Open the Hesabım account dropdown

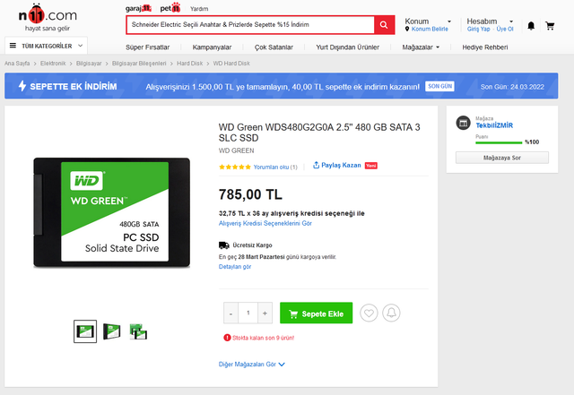tap(487, 21)
